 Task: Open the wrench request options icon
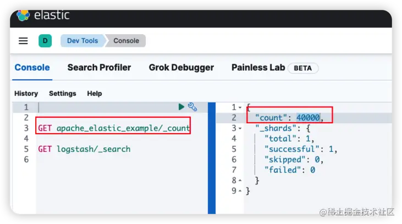tap(192, 107)
